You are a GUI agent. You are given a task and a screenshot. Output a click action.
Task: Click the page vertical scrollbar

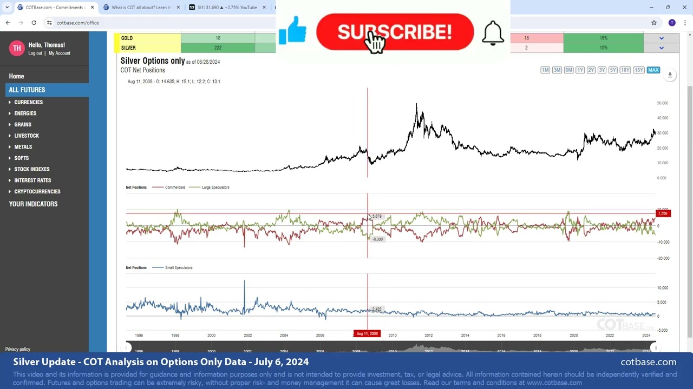[x=689, y=211]
